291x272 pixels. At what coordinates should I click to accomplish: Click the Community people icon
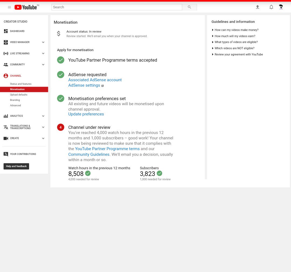(6, 65)
